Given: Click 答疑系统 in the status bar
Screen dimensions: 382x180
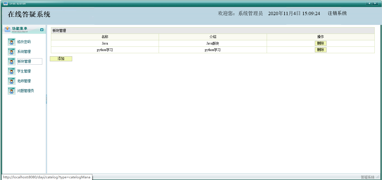Looking at the screenshot, I should coord(367,177).
